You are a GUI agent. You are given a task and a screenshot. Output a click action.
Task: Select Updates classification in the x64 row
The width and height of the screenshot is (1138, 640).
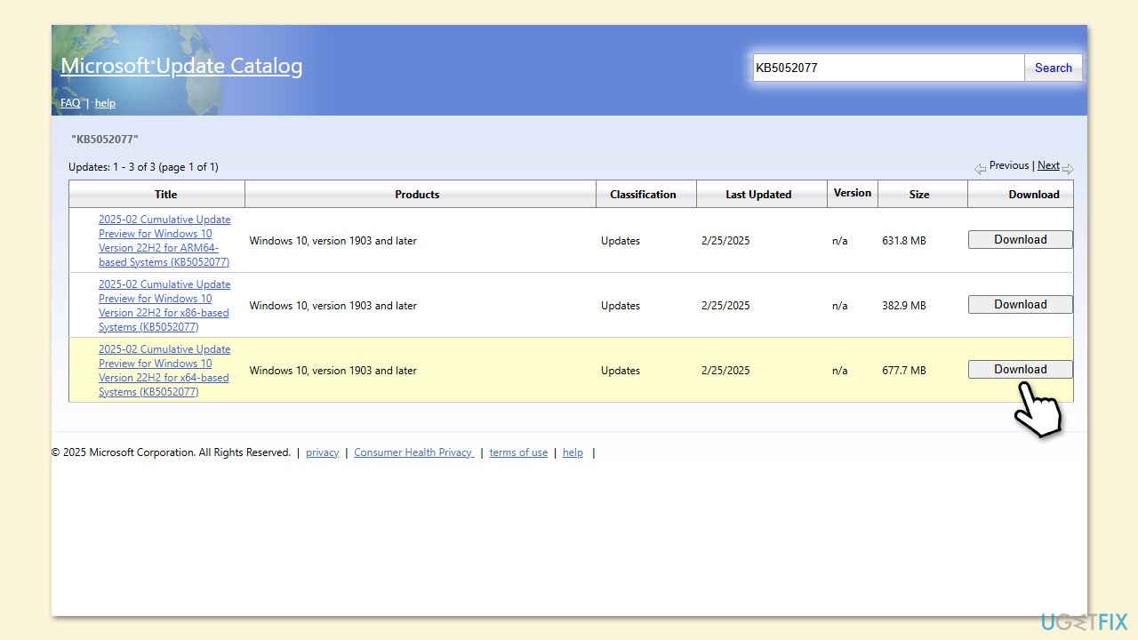(x=621, y=371)
